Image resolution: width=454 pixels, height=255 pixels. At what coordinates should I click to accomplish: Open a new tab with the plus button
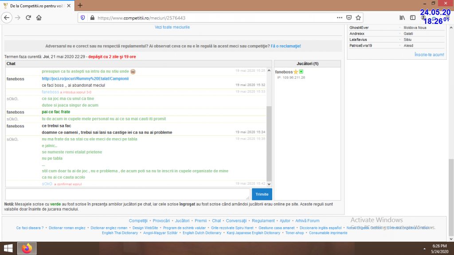click(80, 5)
